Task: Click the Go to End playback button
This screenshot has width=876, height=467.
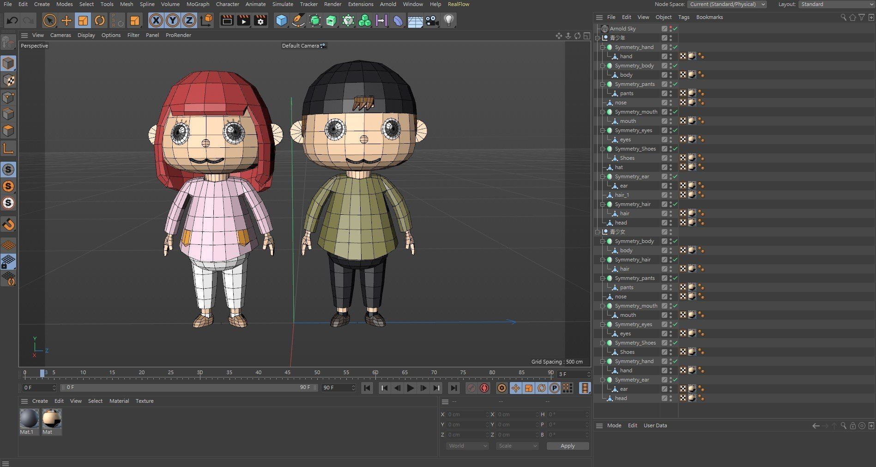Action: [453, 388]
